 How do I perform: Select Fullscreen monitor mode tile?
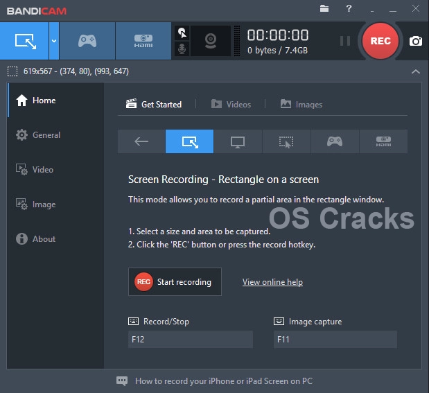[x=238, y=141]
